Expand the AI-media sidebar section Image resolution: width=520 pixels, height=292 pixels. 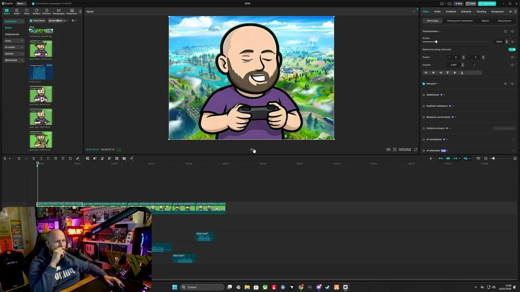22,47
